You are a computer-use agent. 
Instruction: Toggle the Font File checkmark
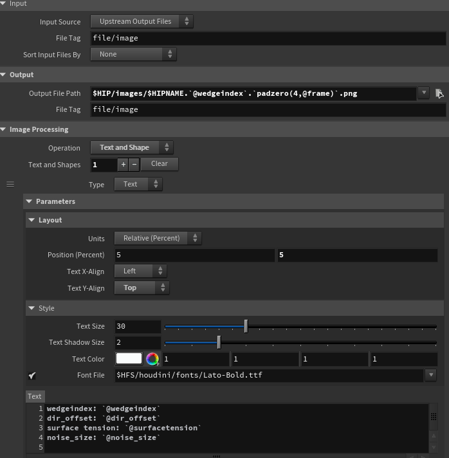pos(32,376)
